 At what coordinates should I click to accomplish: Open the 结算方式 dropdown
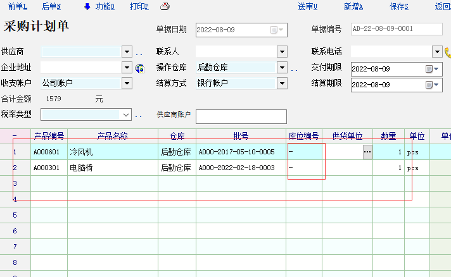click(x=281, y=83)
